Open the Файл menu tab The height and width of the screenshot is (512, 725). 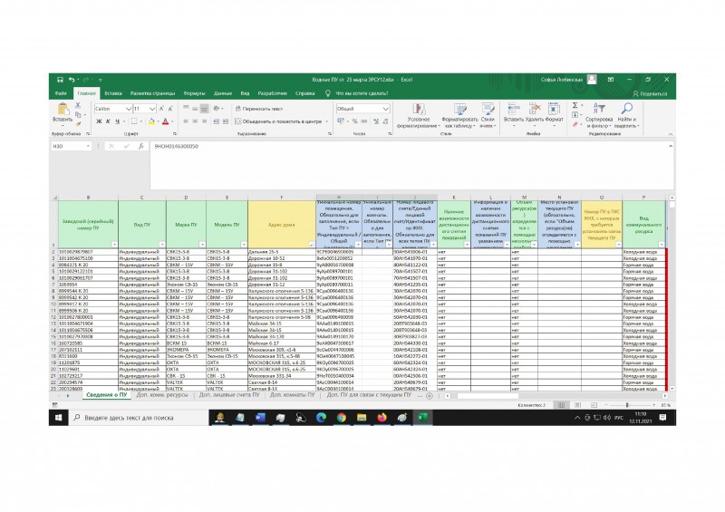pos(61,93)
